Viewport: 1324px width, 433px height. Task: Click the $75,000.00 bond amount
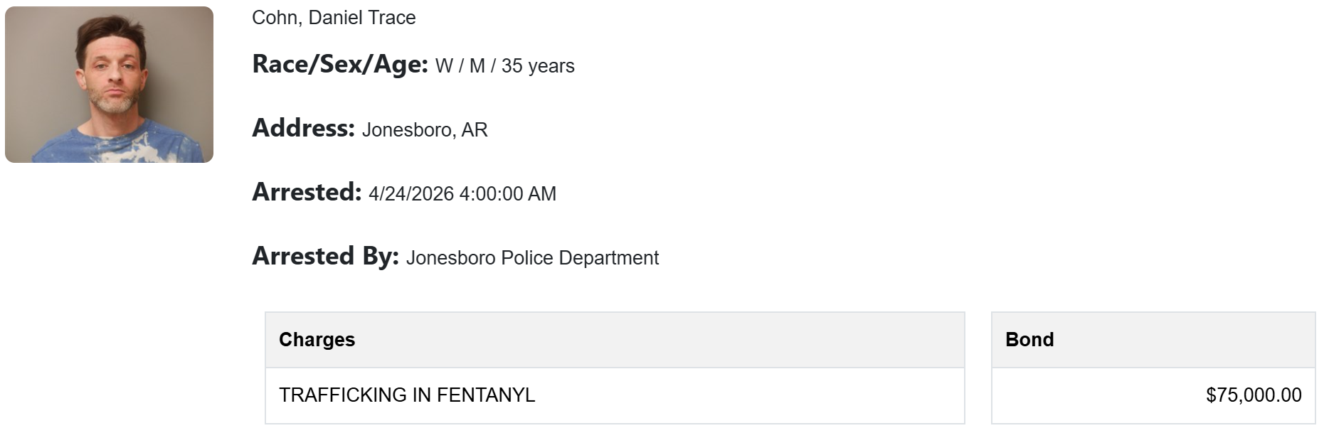tap(1254, 395)
